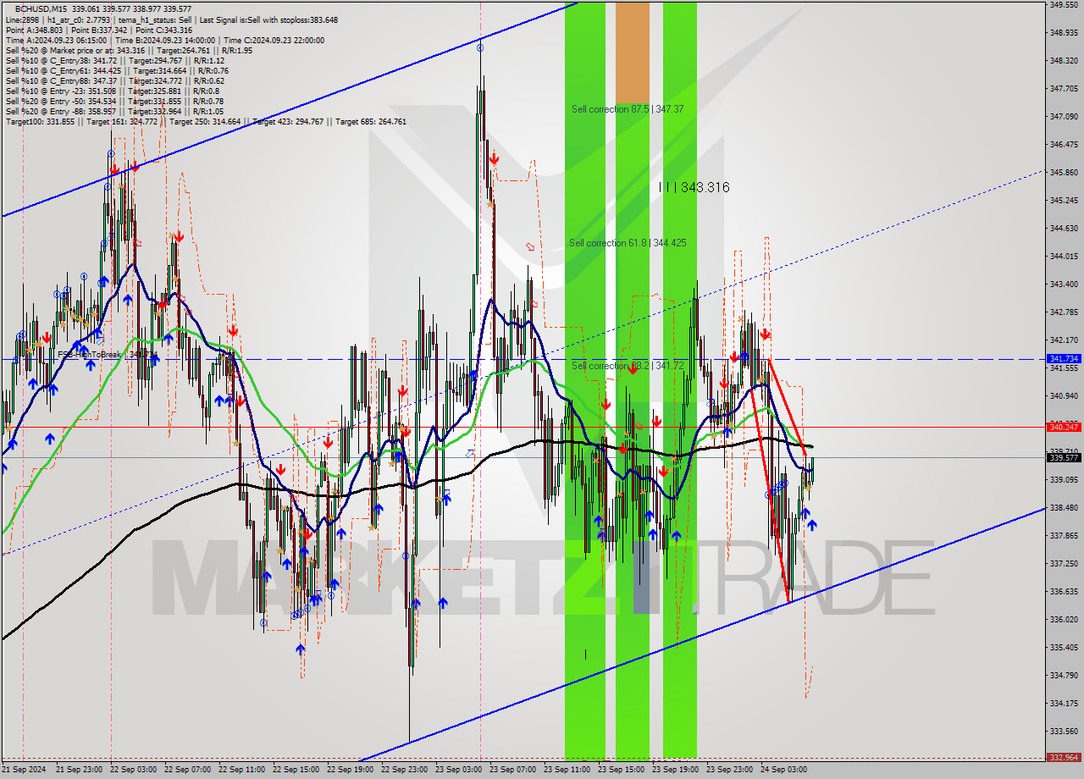Viewport: 1084px width, 779px height.
Task: Click the 'Sell %10 @ C_Entry38: 341.72' line
Action: coord(115,60)
